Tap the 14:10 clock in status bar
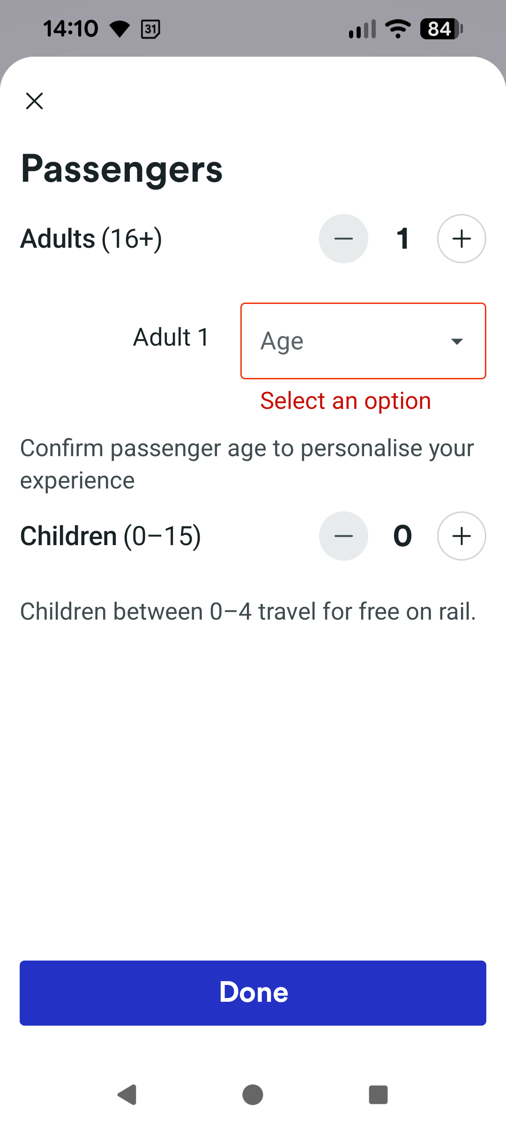506x1124 pixels. tap(71, 29)
